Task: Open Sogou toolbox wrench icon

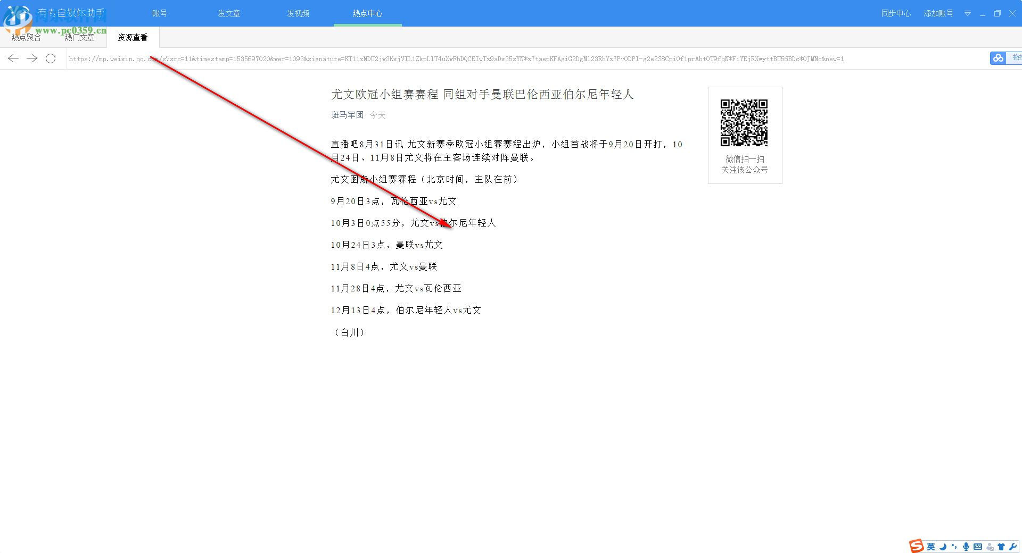Action: 1012,547
